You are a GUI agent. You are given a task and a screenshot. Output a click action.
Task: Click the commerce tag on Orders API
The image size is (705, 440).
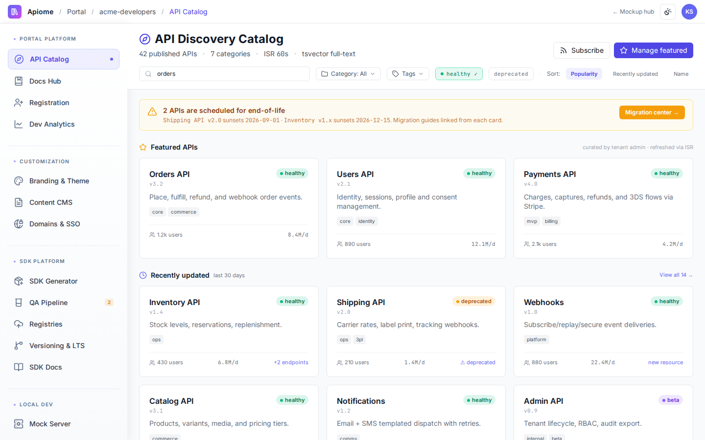pyautogui.click(x=184, y=212)
